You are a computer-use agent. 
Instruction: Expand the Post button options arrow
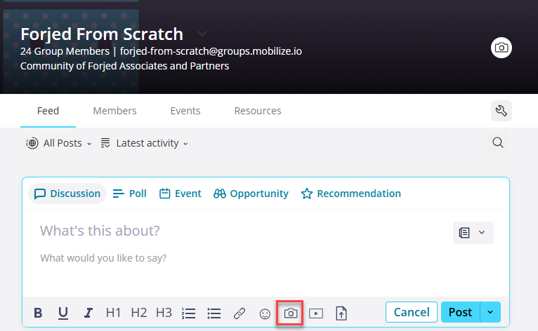(x=490, y=312)
